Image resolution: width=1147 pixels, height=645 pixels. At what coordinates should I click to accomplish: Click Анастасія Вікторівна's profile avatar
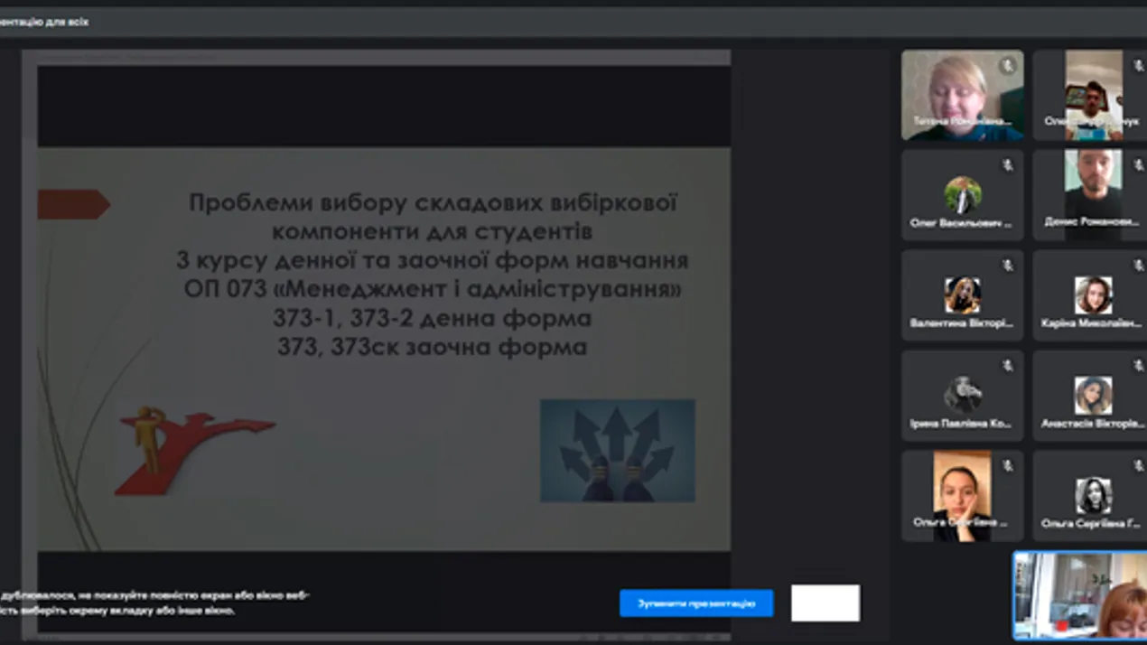click(x=1093, y=396)
